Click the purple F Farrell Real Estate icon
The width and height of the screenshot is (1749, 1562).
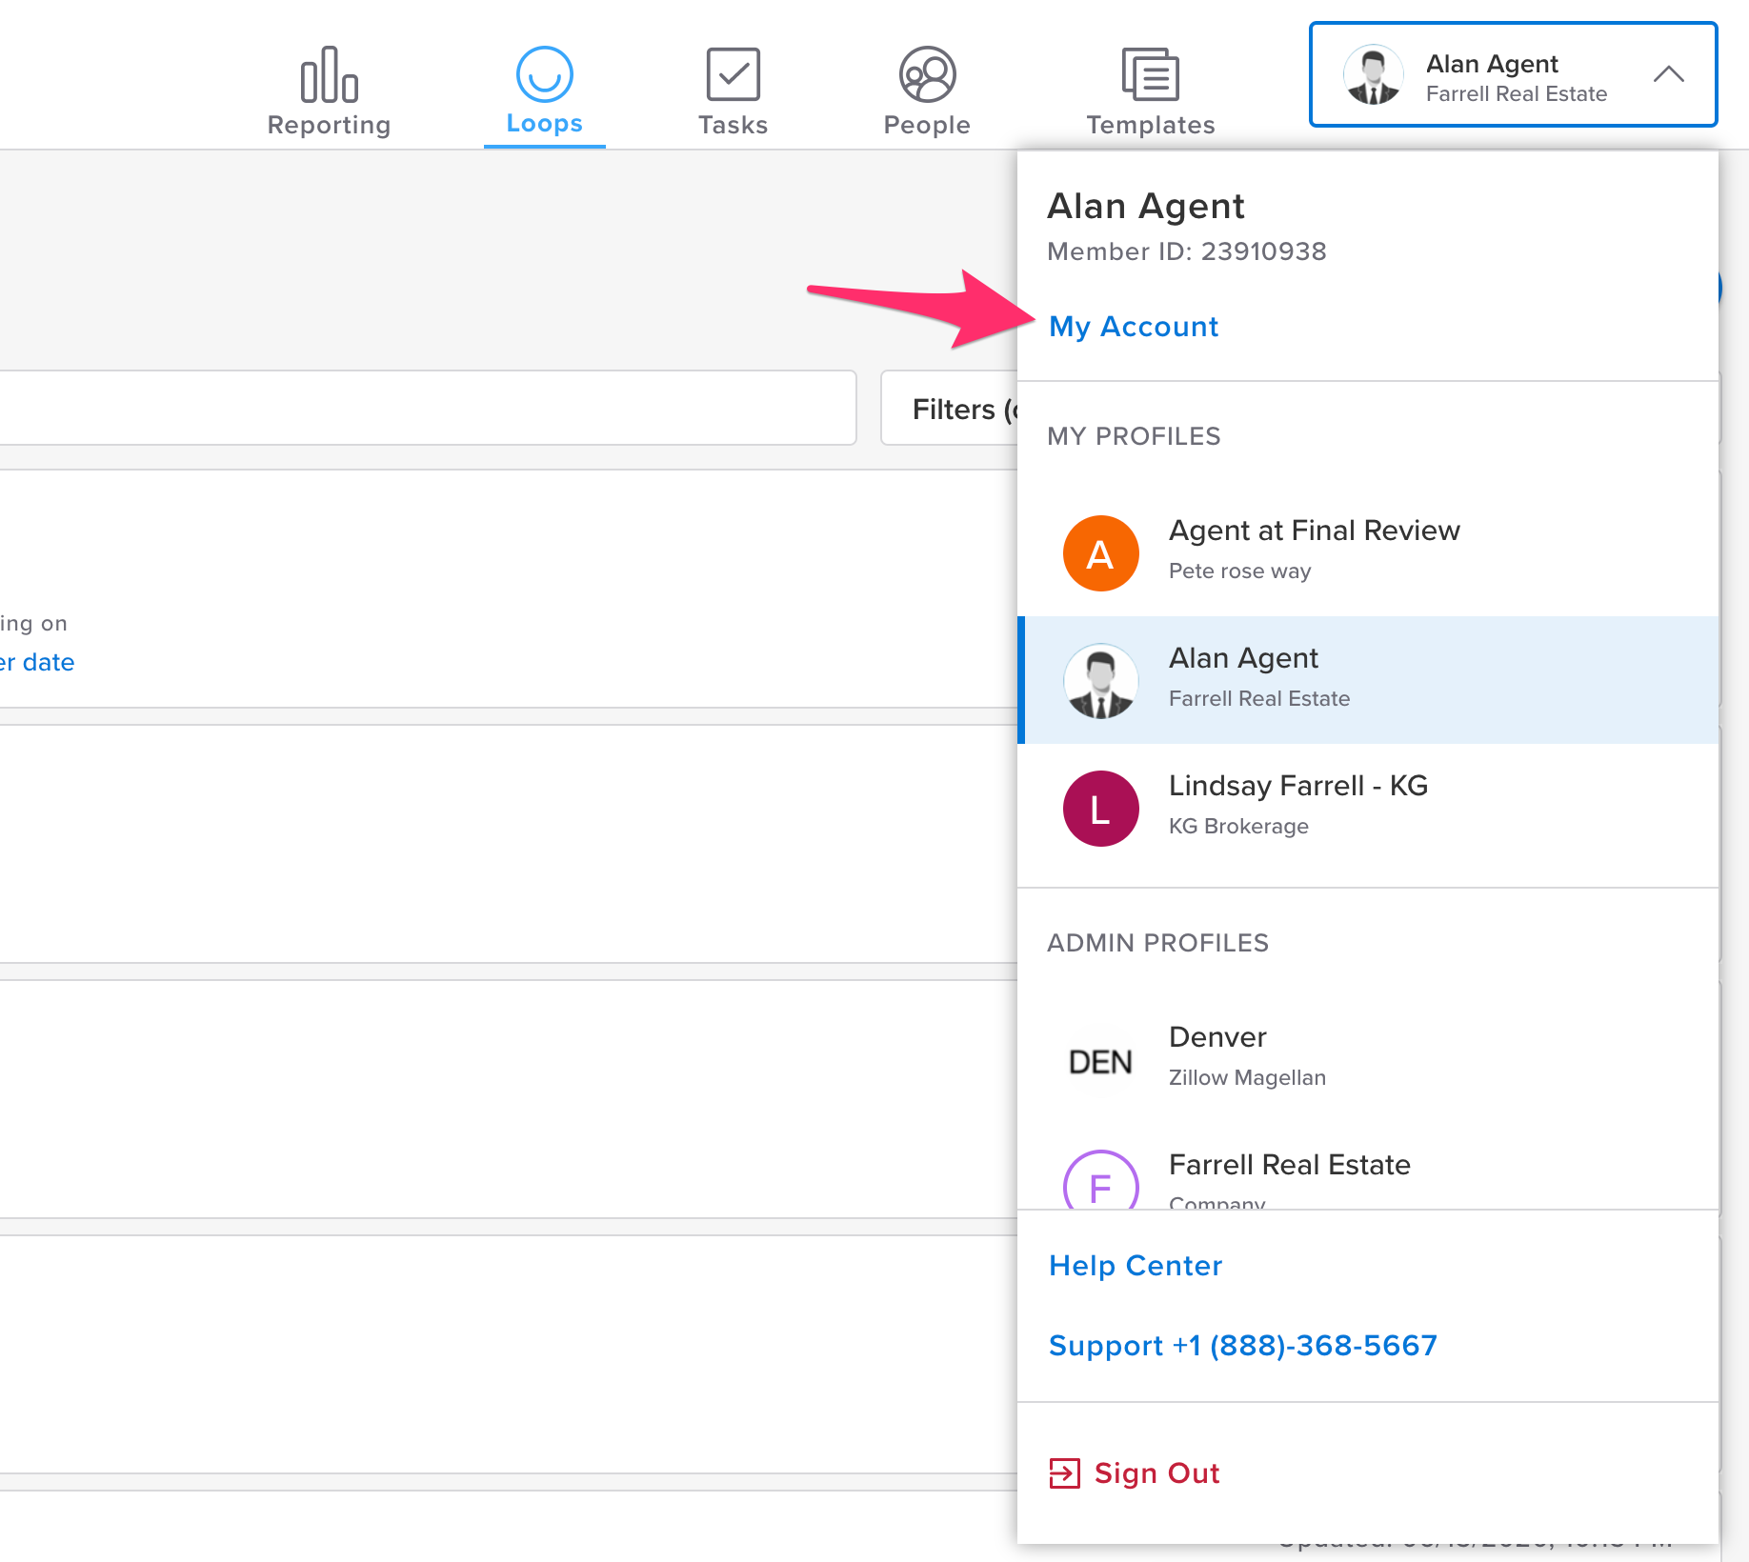1100,1186
